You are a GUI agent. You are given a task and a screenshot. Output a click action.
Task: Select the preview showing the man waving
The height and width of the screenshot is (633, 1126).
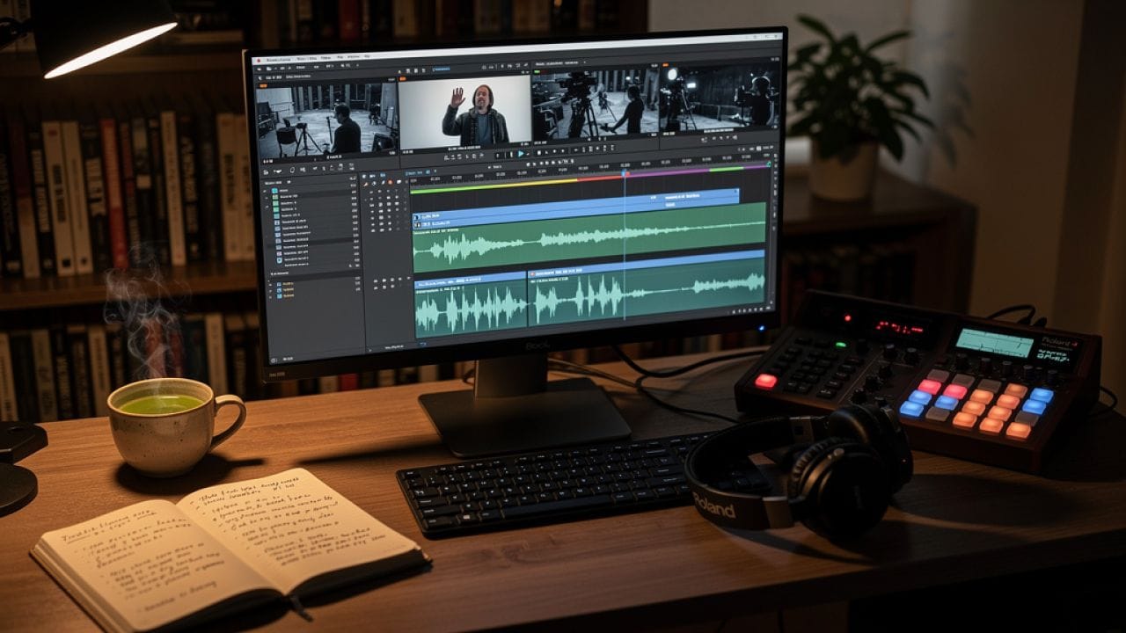click(x=464, y=111)
